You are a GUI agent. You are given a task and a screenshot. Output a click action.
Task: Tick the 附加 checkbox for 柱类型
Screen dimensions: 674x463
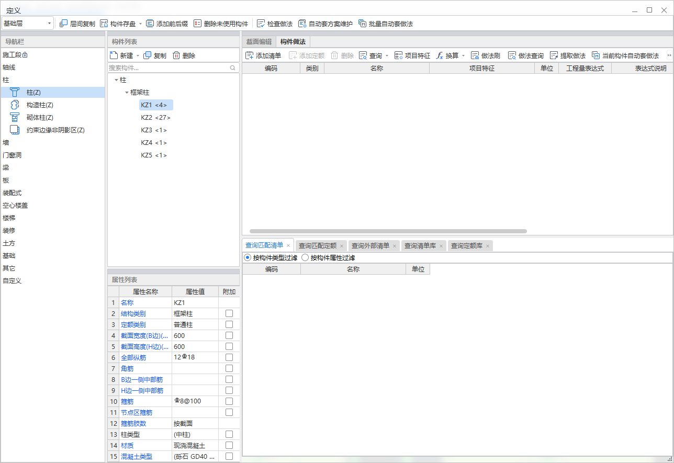229,434
